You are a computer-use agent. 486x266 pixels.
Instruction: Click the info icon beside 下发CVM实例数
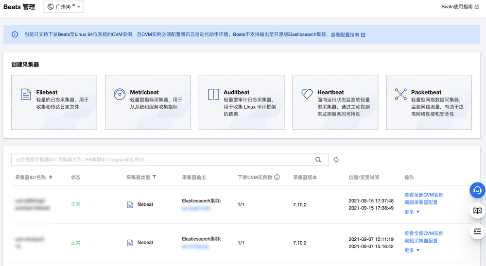point(277,177)
